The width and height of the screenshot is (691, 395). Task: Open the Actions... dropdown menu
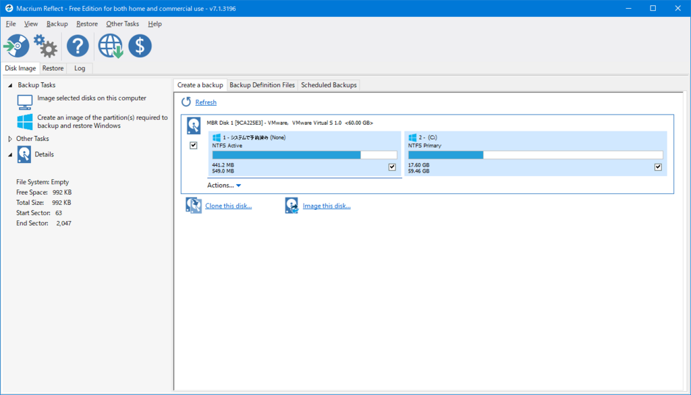click(224, 185)
